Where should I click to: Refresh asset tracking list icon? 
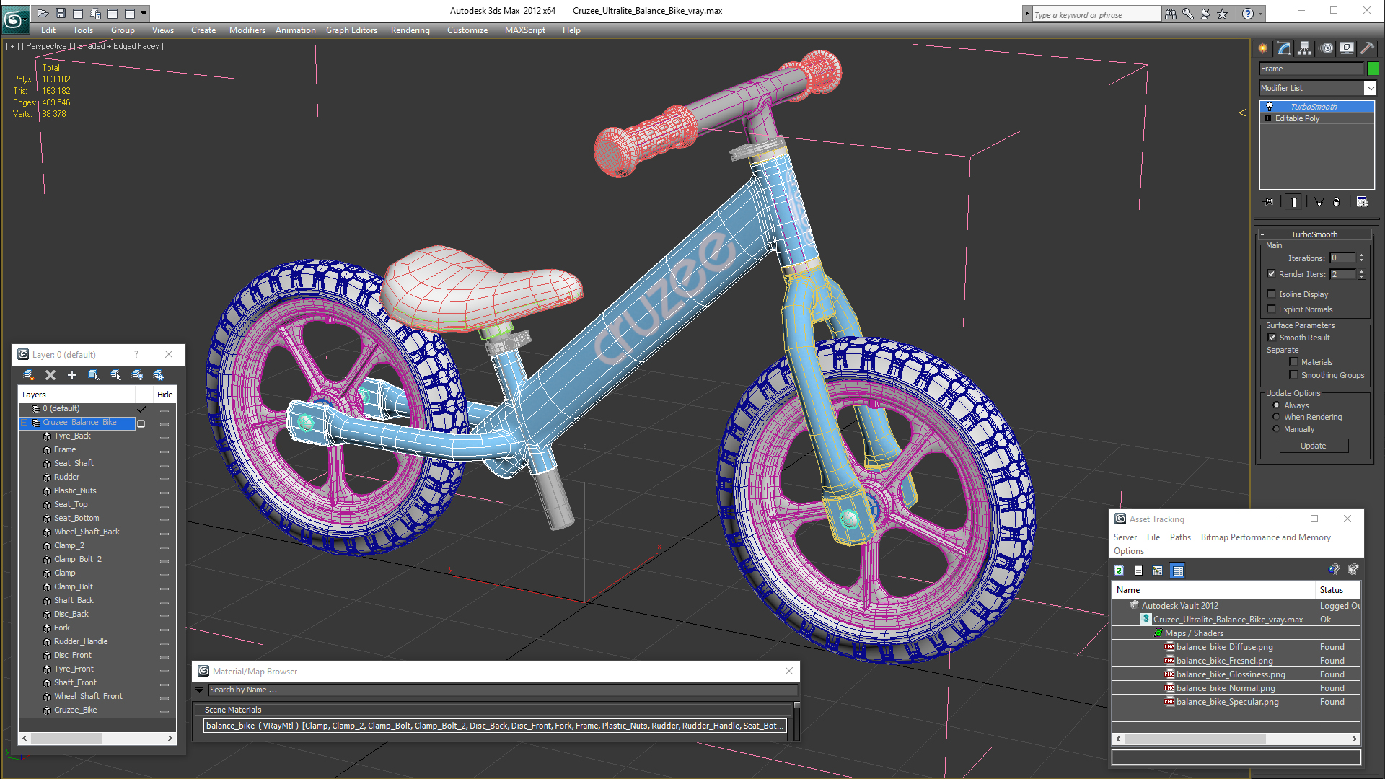(x=1120, y=571)
